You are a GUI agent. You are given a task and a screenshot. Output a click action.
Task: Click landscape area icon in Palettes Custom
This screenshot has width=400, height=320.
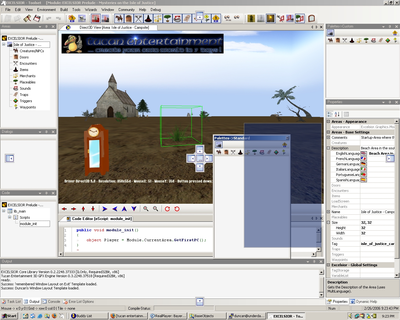pyautogui.click(x=331, y=32)
